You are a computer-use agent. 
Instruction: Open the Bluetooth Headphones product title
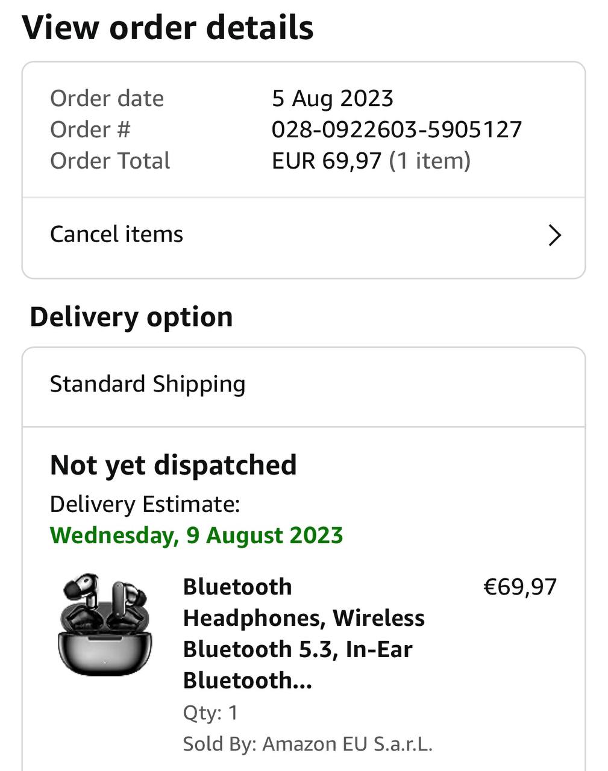pyautogui.click(x=304, y=634)
